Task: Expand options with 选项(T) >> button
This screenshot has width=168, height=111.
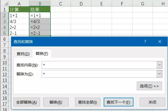Action: point(149,86)
